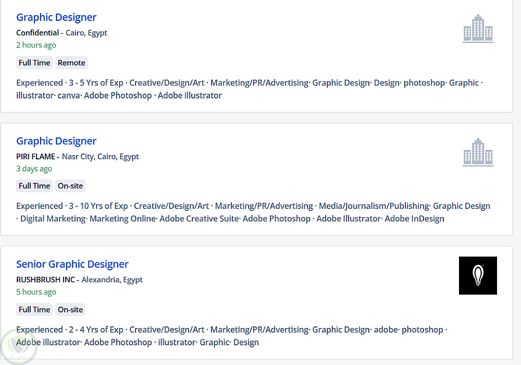Select the Adobe InDesign skill keyword
This screenshot has height=365, width=521.
pos(414,219)
